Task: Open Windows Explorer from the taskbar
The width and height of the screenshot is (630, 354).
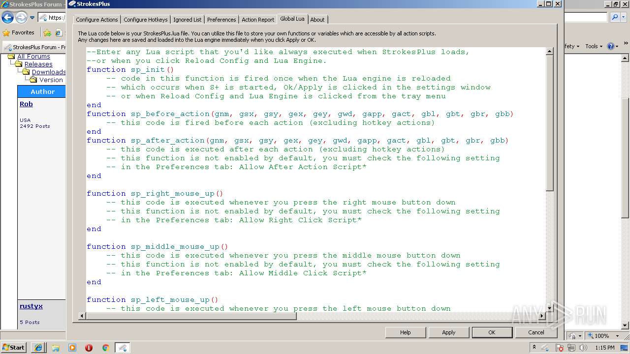Action: click(56, 348)
